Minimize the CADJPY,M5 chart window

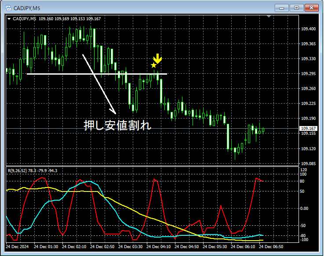pos(281,8)
